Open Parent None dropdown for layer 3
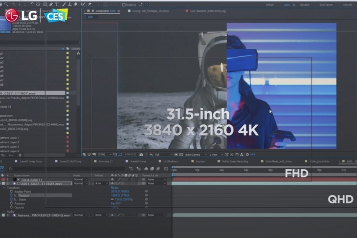The height and width of the screenshot is (238, 357). (157, 215)
